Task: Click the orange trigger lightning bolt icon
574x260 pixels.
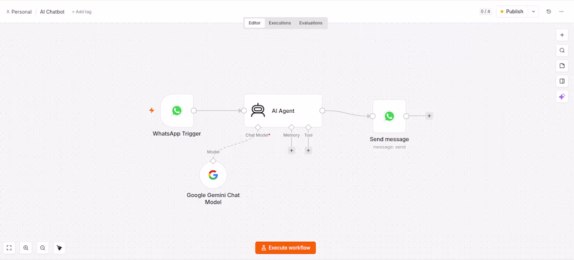Action: (151, 110)
